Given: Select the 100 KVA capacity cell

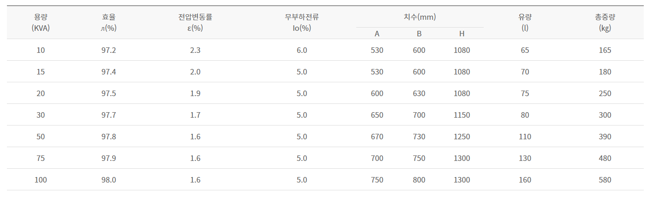Looking at the screenshot, I should tap(41, 180).
